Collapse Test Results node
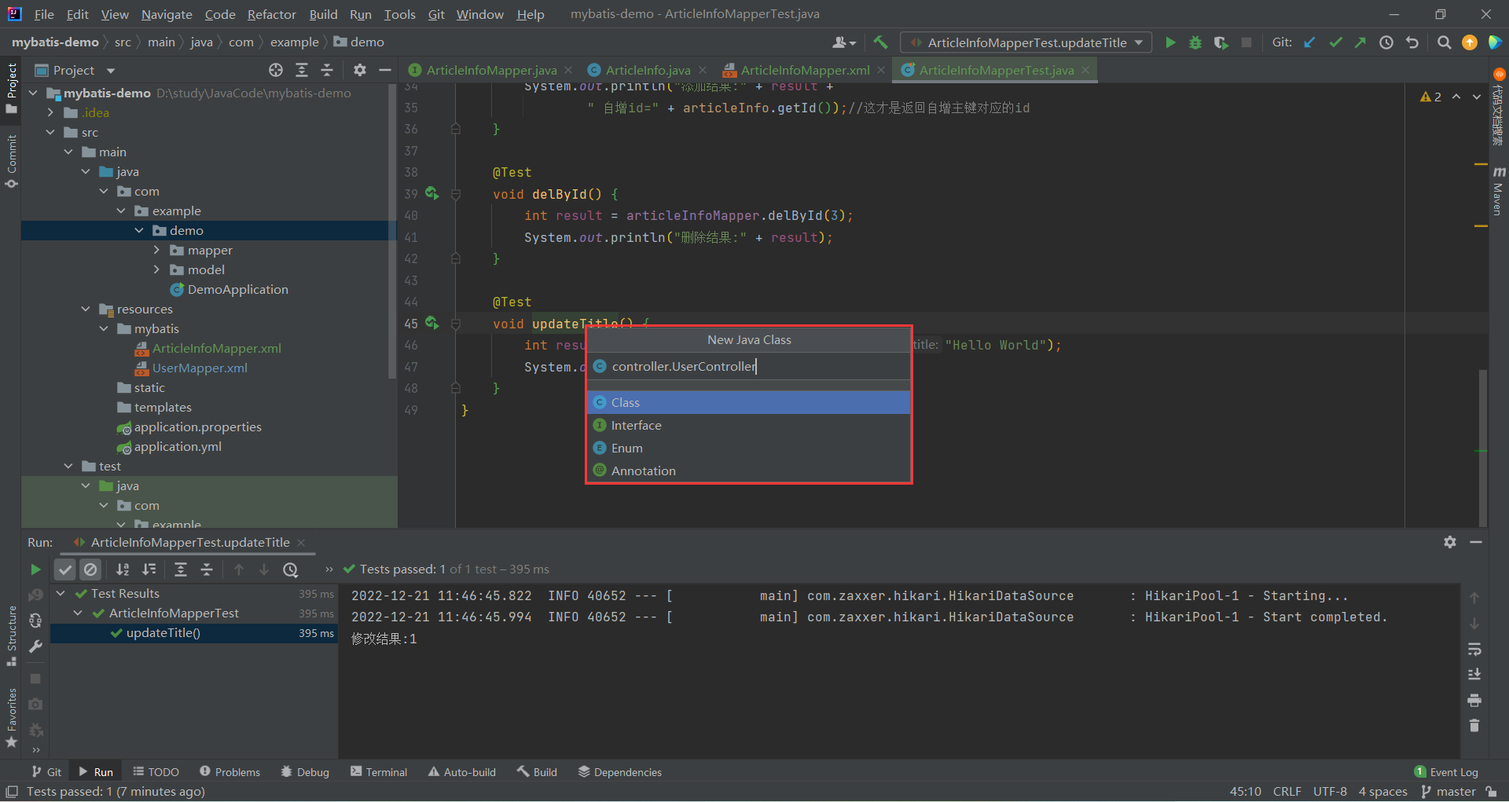 61,593
